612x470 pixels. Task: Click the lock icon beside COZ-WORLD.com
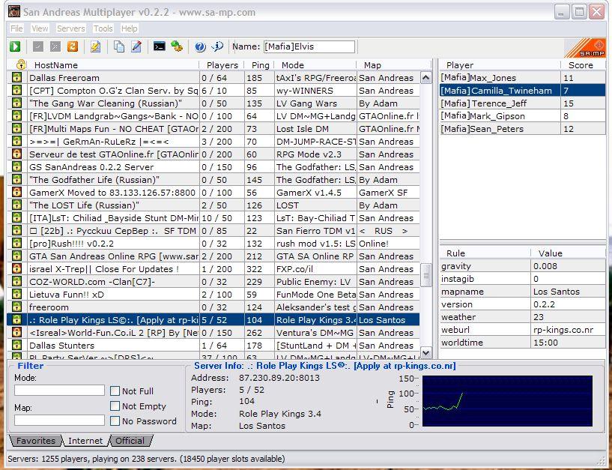(16, 281)
